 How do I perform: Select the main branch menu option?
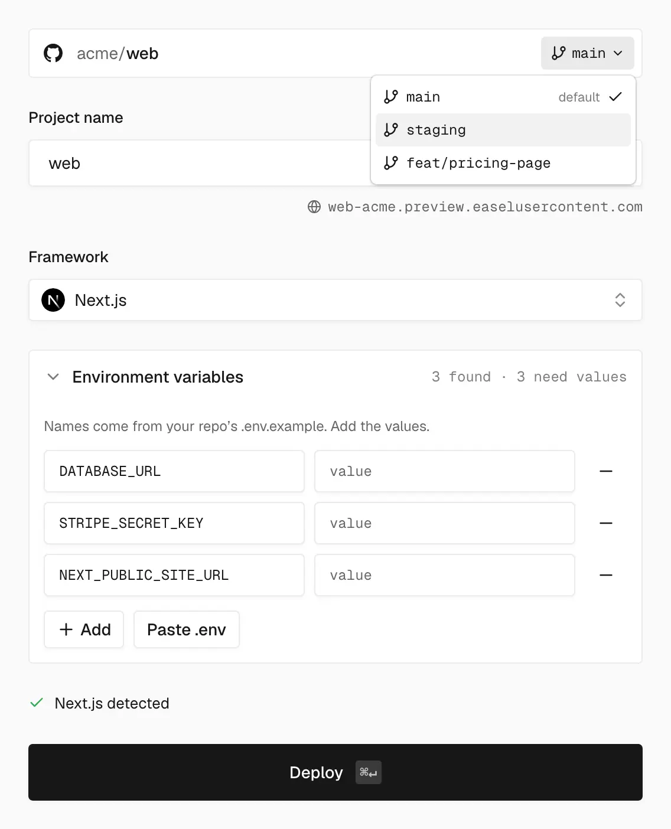[x=503, y=97]
